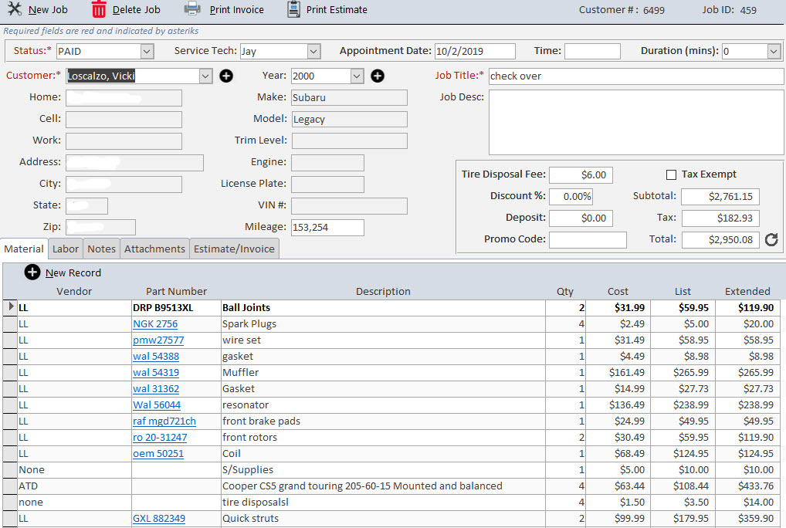Open the Attachments tab
The height and width of the screenshot is (528, 786).
pos(154,249)
